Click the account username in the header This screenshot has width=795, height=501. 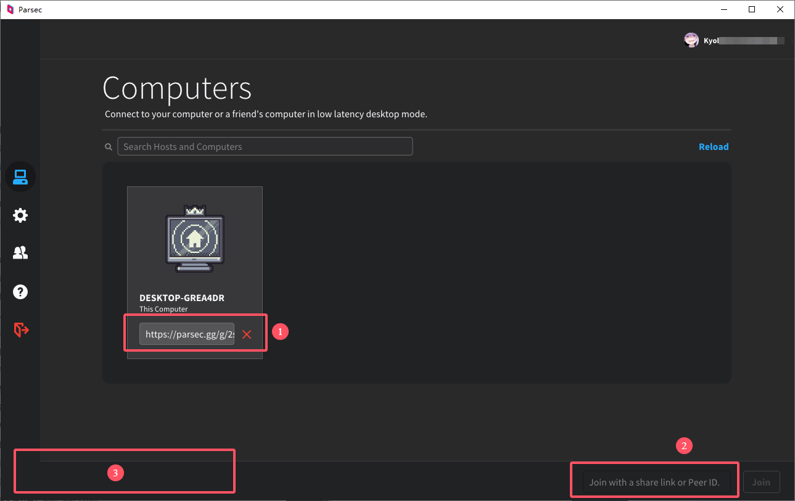pyautogui.click(x=744, y=41)
